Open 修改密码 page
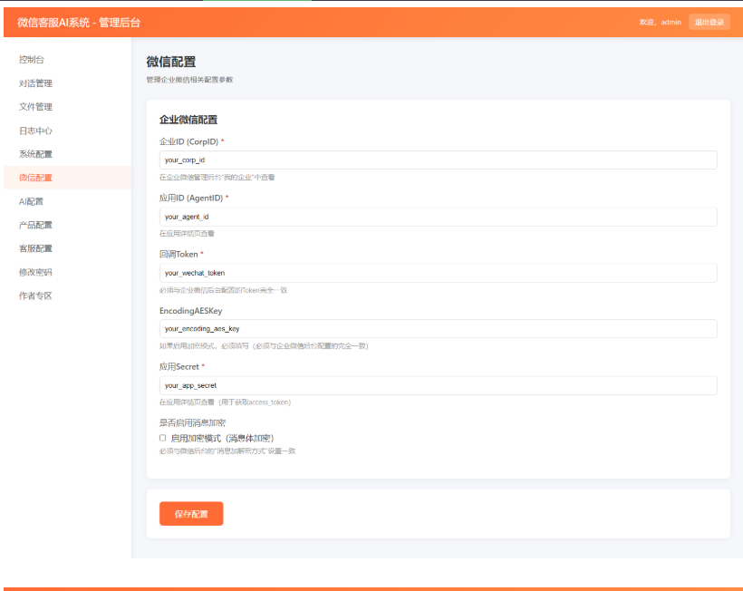743x591 pixels. tap(35, 272)
